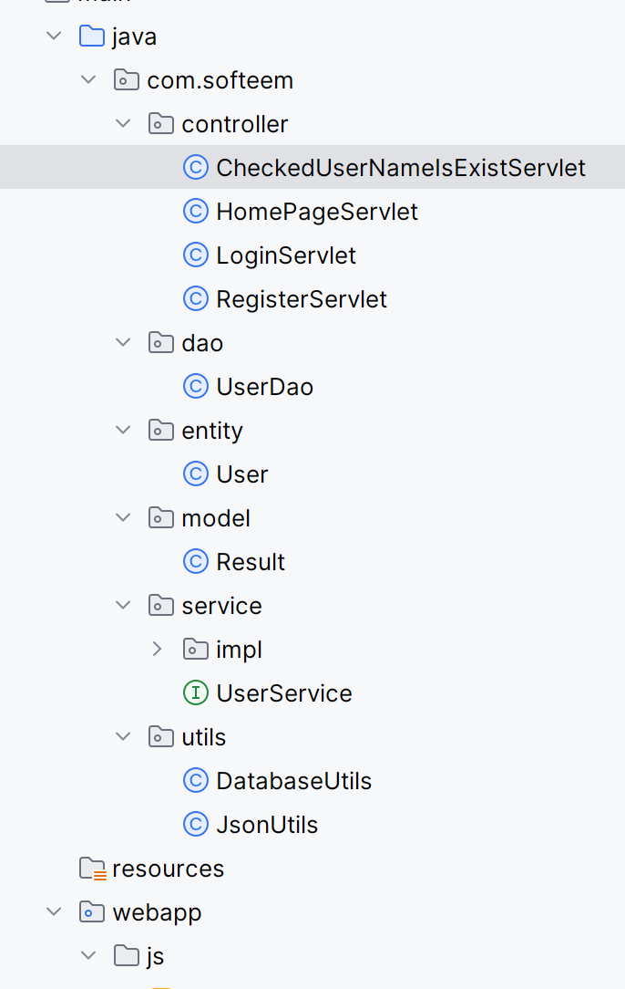Click the class icon next to UserDao
This screenshot has height=989, width=625.
[196, 386]
